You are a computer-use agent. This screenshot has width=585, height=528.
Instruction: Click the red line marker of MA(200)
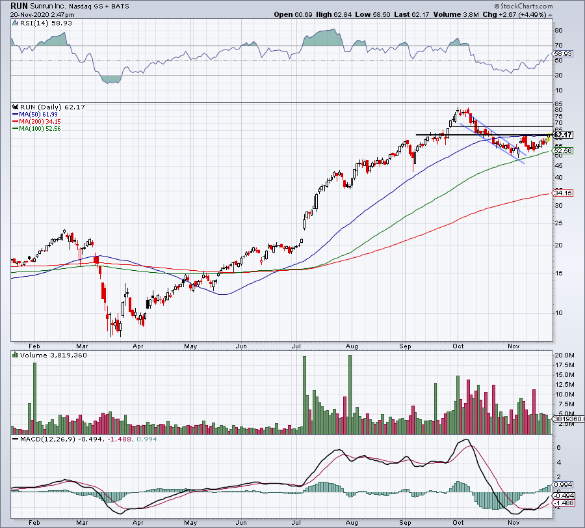(x=16, y=122)
